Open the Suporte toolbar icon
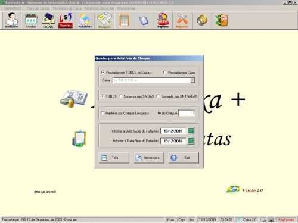This screenshot has height=223, width=298. [163, 20]
